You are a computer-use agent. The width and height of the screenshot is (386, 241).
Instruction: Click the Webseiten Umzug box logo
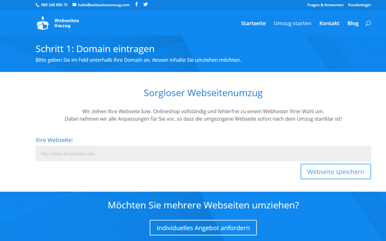pos(43,23)
